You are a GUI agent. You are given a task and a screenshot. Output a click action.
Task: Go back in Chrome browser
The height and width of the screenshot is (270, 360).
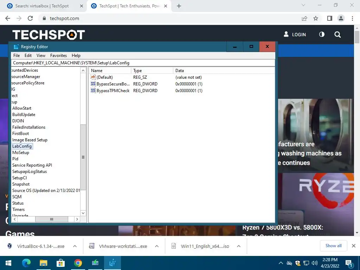tap(8, 18)
